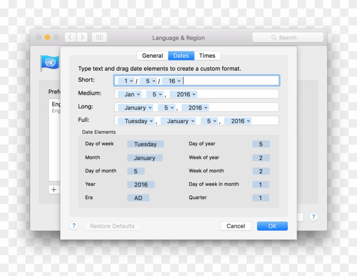The width and height of the screenshot is (357, 276).
Task: Add a preferred language with plus button
Action: point(54,190)
